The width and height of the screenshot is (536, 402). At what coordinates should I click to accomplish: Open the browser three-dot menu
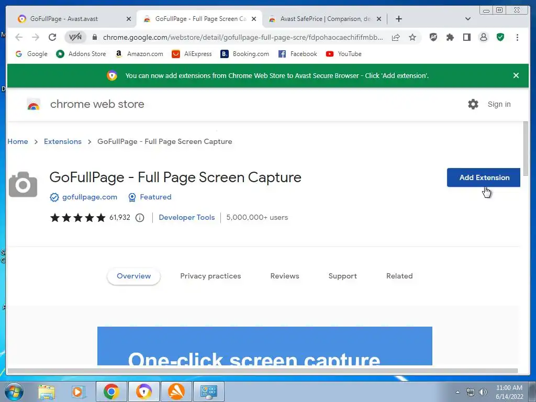(x=517, y=37)
